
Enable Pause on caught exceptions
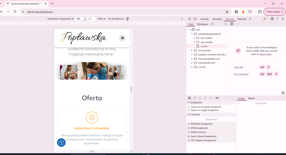click(x=189, y=110)
